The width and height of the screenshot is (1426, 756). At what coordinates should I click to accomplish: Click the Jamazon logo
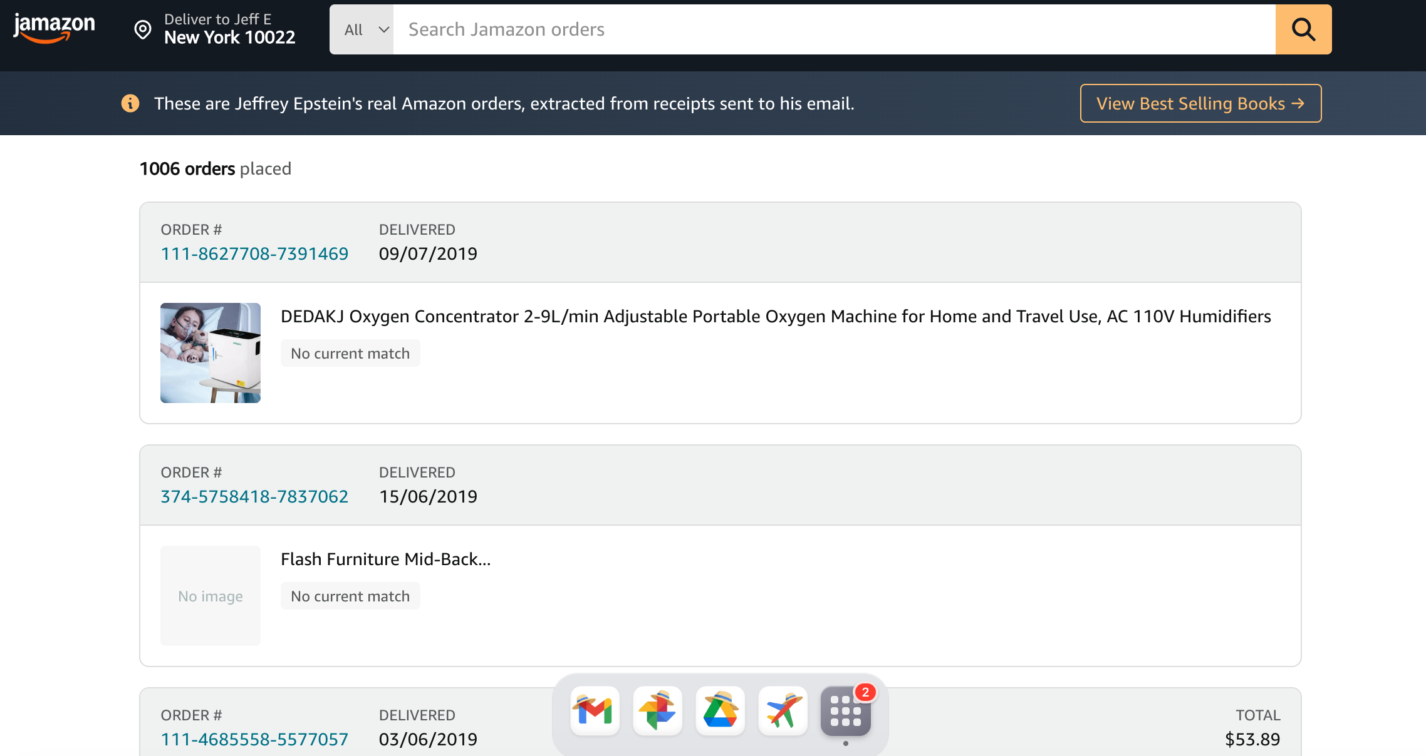pos(54,26)
